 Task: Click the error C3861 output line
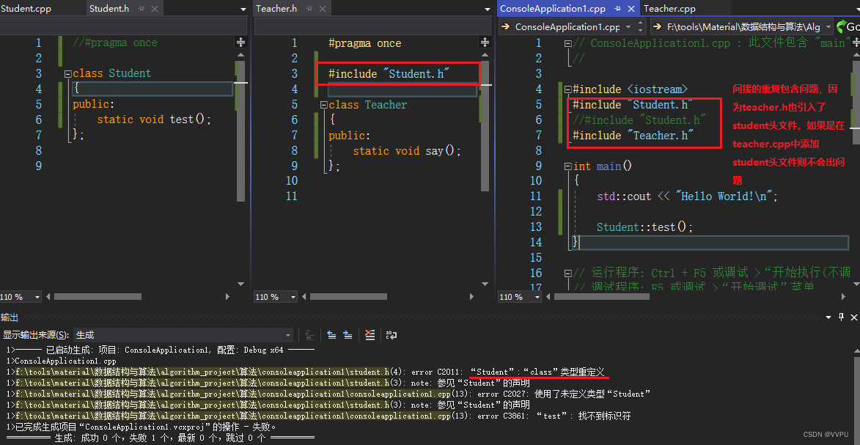pos(319,416)
